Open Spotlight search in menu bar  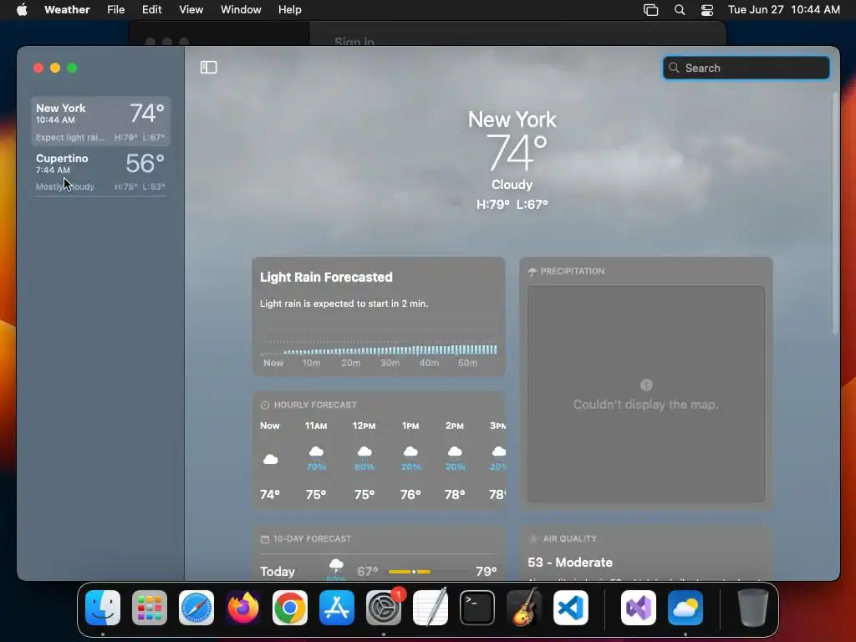click(x=680, y=9)
